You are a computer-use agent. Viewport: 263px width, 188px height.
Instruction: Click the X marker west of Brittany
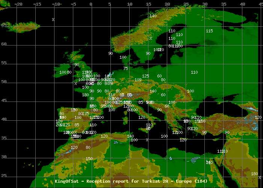(76, 83)
